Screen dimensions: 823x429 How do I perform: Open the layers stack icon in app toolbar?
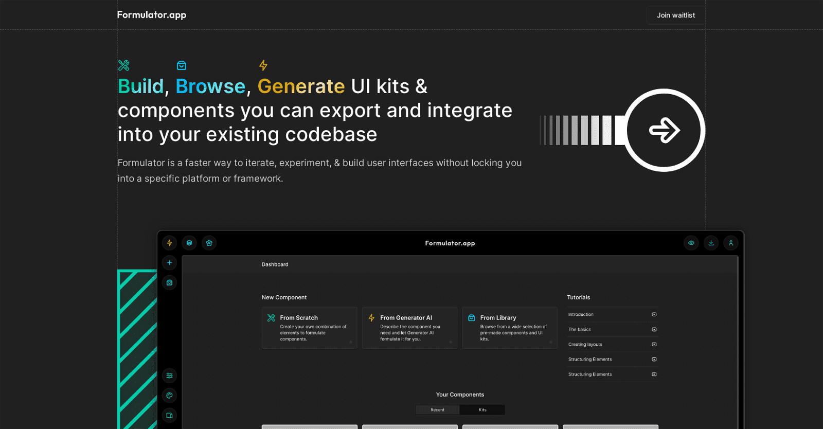tap(189, 243)
